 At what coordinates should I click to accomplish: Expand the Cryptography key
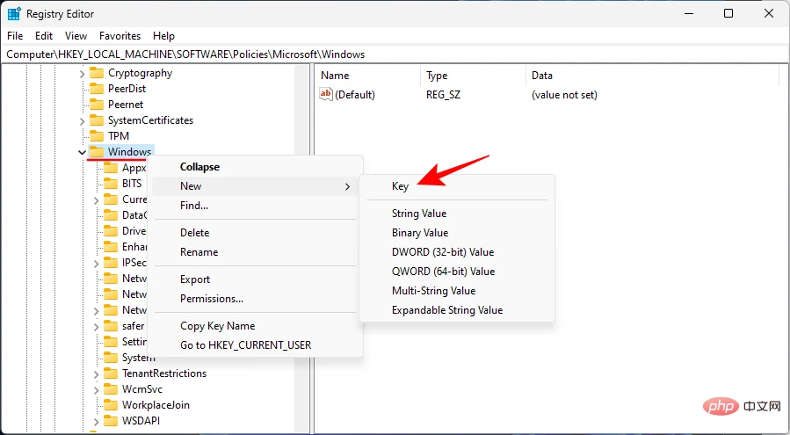[82, 74]
